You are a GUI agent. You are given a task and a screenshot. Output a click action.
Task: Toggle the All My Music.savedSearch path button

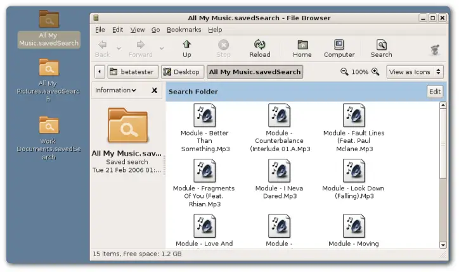pos(254,72)
